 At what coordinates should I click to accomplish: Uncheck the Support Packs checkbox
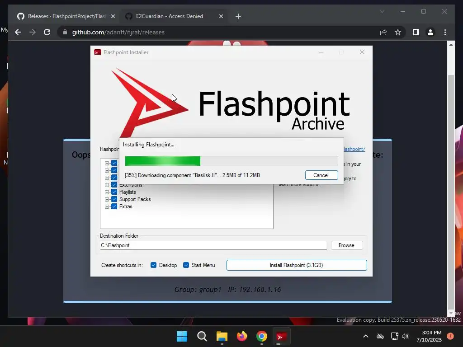(x=114, y=199)
